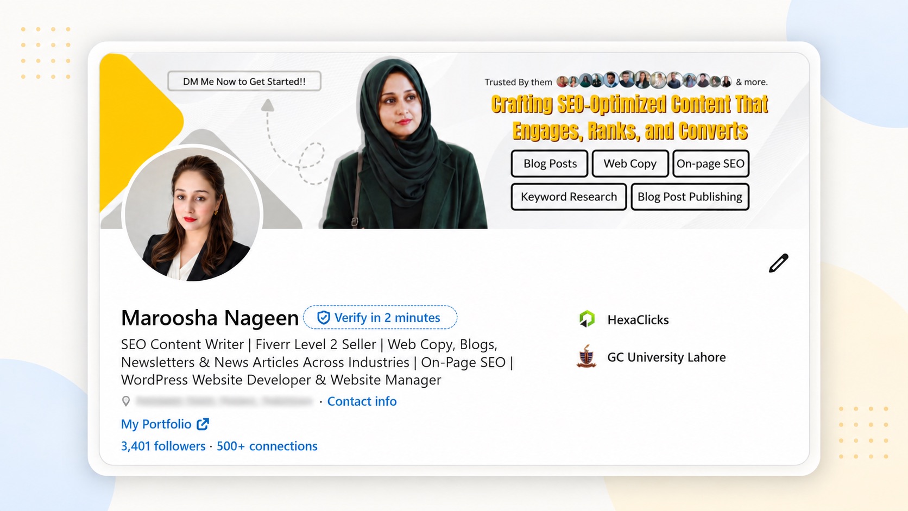The height and width of the screenshot is (511, 908).
Task: Click the Crafting SEO-Optimized Content headline
Action: point(630,117)
